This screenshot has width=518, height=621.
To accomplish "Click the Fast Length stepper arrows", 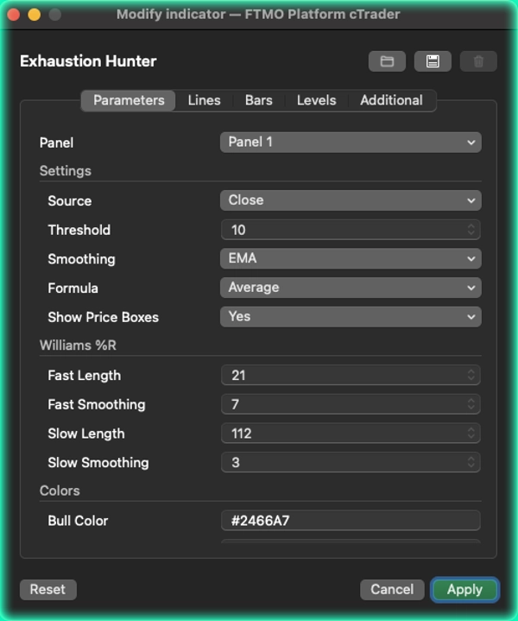I will click(471, 375).
